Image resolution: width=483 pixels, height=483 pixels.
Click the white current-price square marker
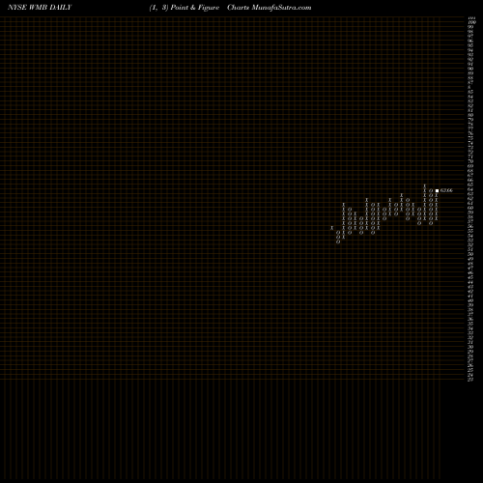437,190
